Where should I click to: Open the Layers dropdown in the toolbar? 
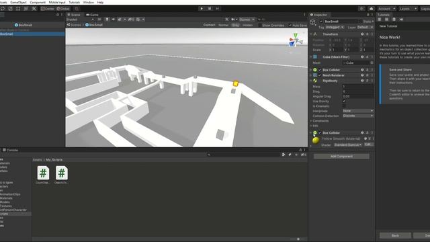point(408,9)
